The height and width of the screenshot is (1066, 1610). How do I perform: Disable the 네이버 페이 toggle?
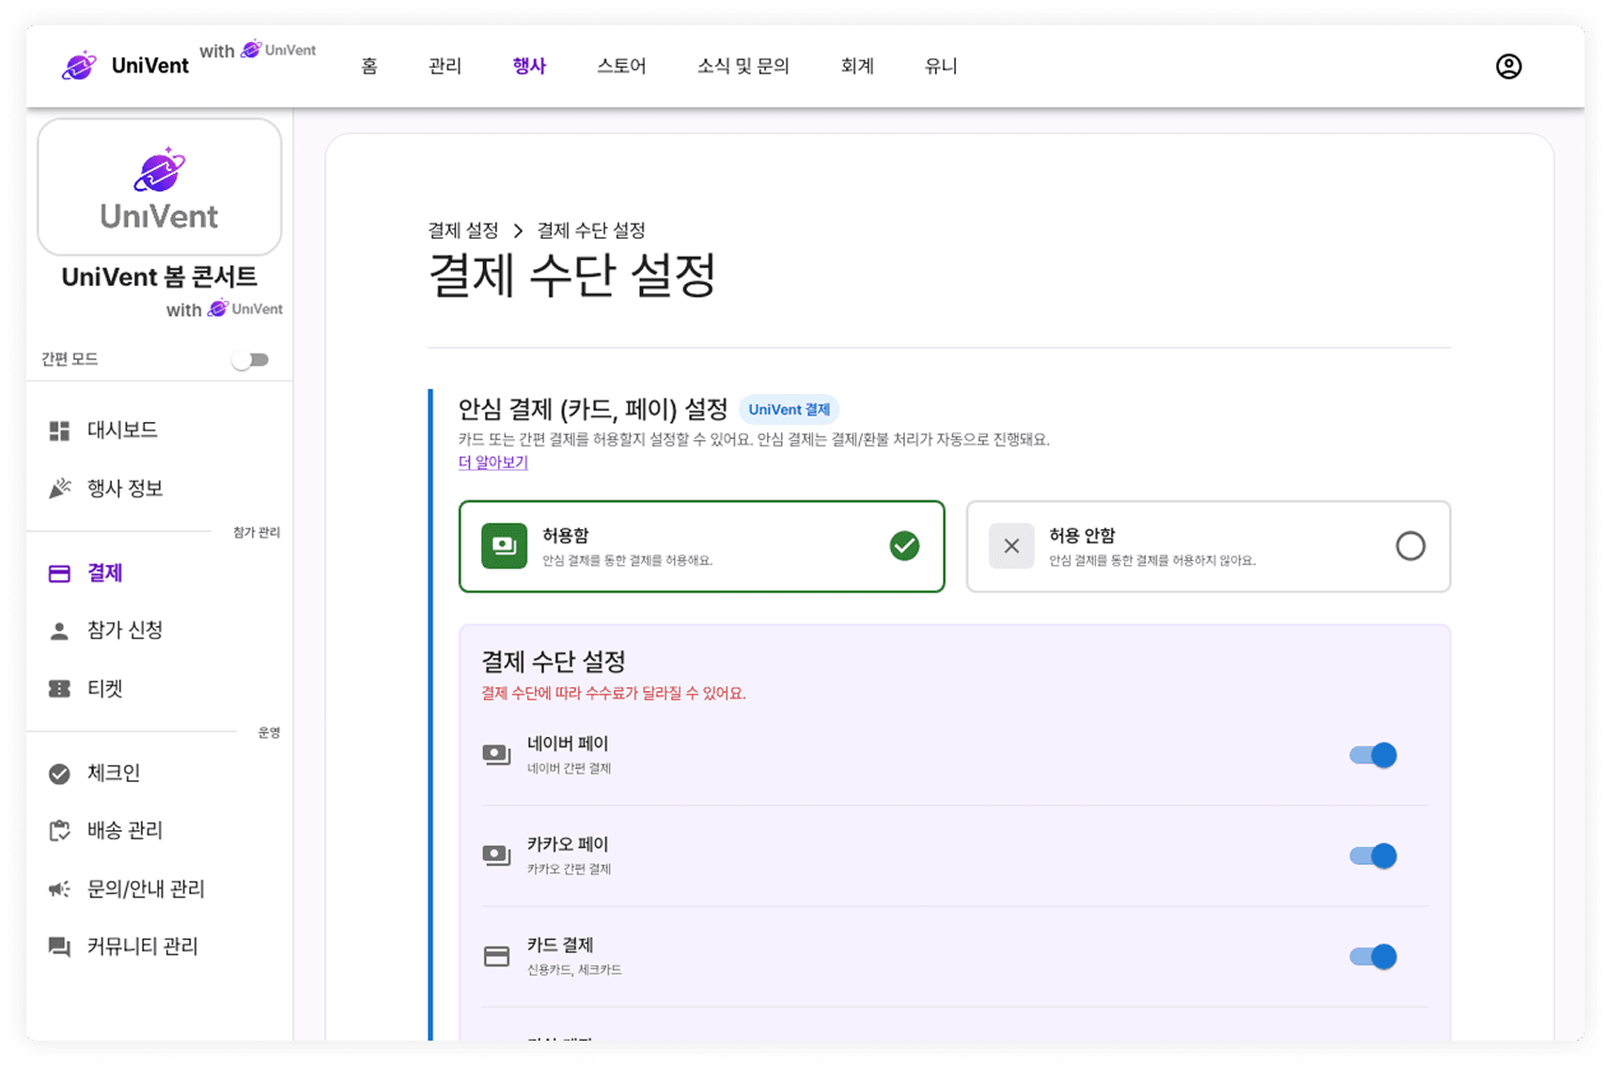(x=1373, y=755)
